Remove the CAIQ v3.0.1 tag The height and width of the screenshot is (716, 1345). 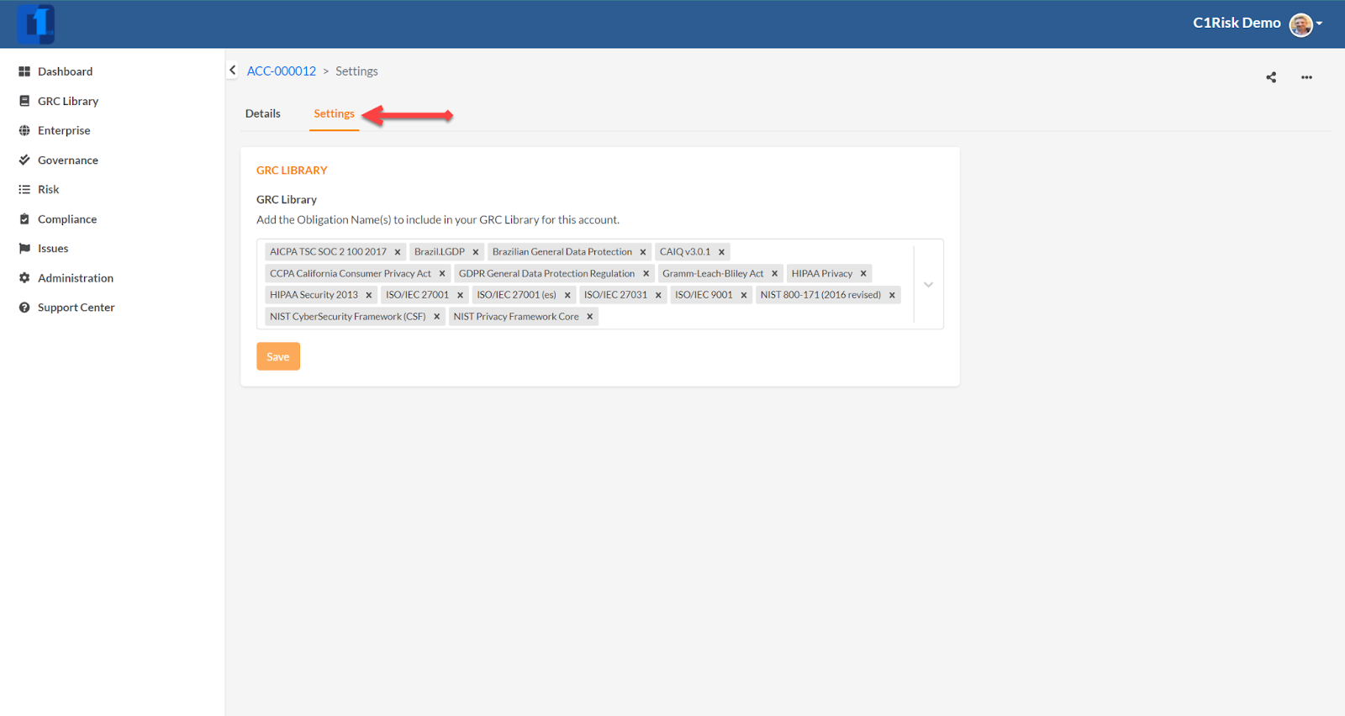pos(721,252)
